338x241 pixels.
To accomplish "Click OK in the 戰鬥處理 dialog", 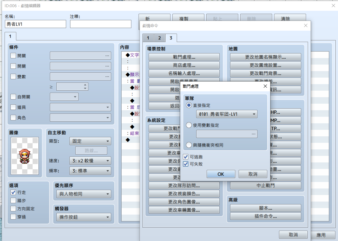I will pyautogui.click(x=221, y=174).
